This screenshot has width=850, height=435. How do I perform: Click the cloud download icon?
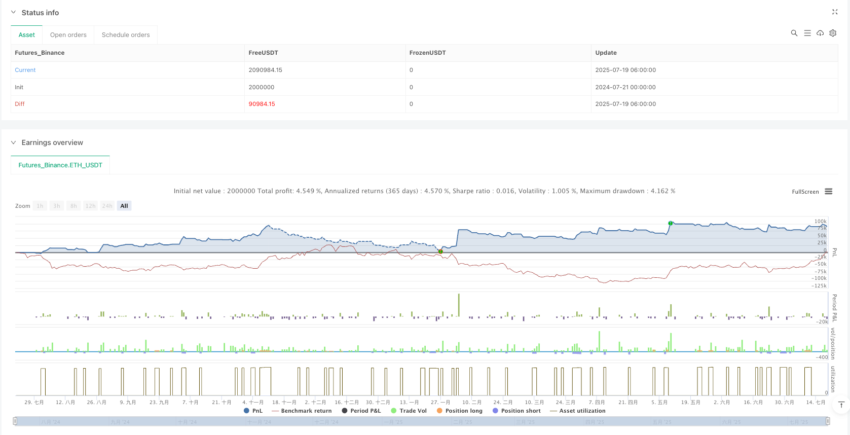[820, 33]
